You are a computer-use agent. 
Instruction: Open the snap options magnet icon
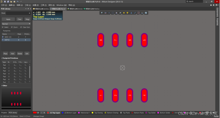105,13
